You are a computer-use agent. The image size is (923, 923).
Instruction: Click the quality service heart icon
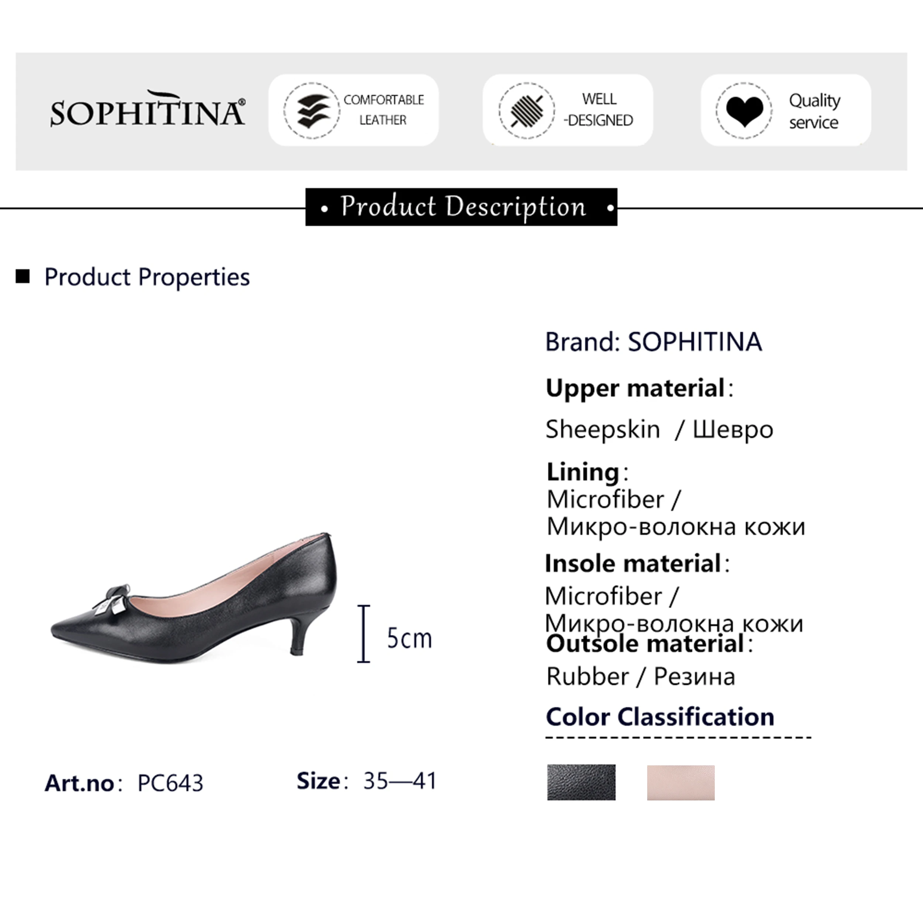coord(744,110)
